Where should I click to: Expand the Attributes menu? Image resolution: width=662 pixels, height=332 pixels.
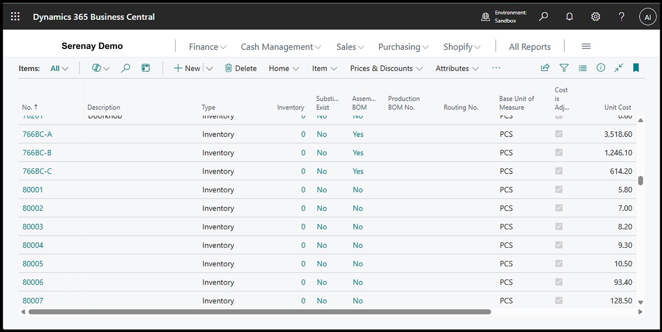point(457,68)
